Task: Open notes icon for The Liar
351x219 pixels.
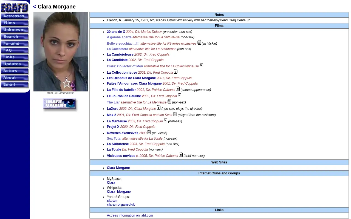Action: point(169,102)
